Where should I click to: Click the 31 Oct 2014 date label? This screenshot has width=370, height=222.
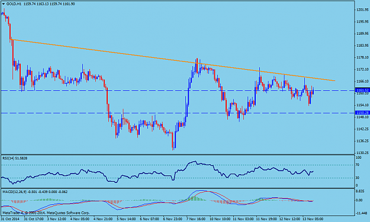(10, 219)
